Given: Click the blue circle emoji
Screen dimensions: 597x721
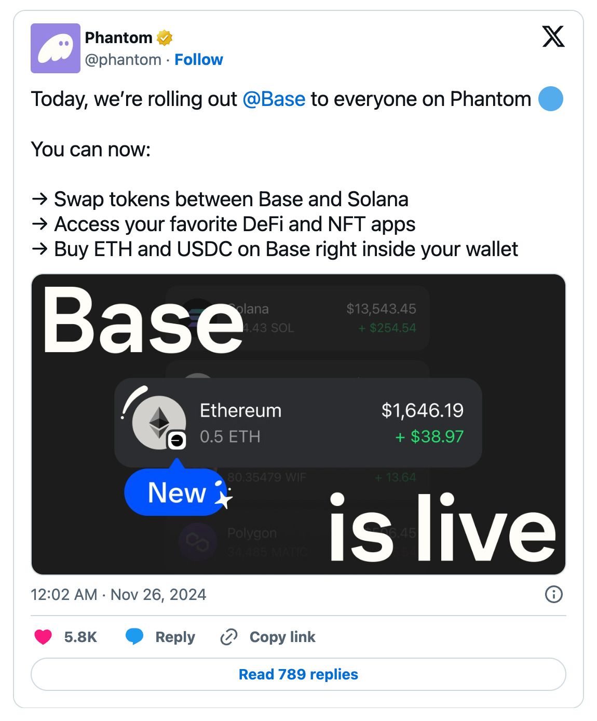Looking at the screenshot, I should click(x=551, y=99).
